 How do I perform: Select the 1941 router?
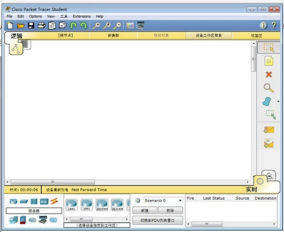[86, 205]
